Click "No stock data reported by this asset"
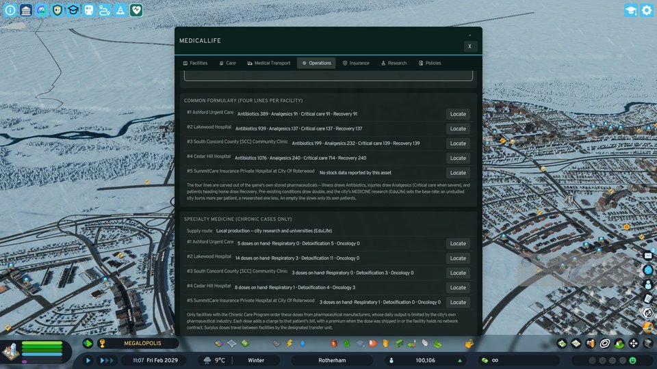 tap(355, 172)
